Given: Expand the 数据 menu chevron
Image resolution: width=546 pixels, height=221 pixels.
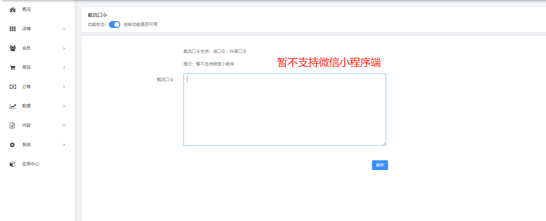Looking at the screenshot, I should [x=64, y=106].
